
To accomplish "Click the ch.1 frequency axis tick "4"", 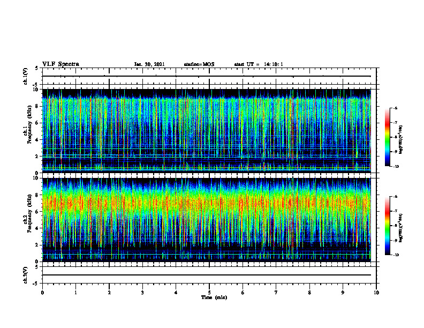I will tap(37, 140).
